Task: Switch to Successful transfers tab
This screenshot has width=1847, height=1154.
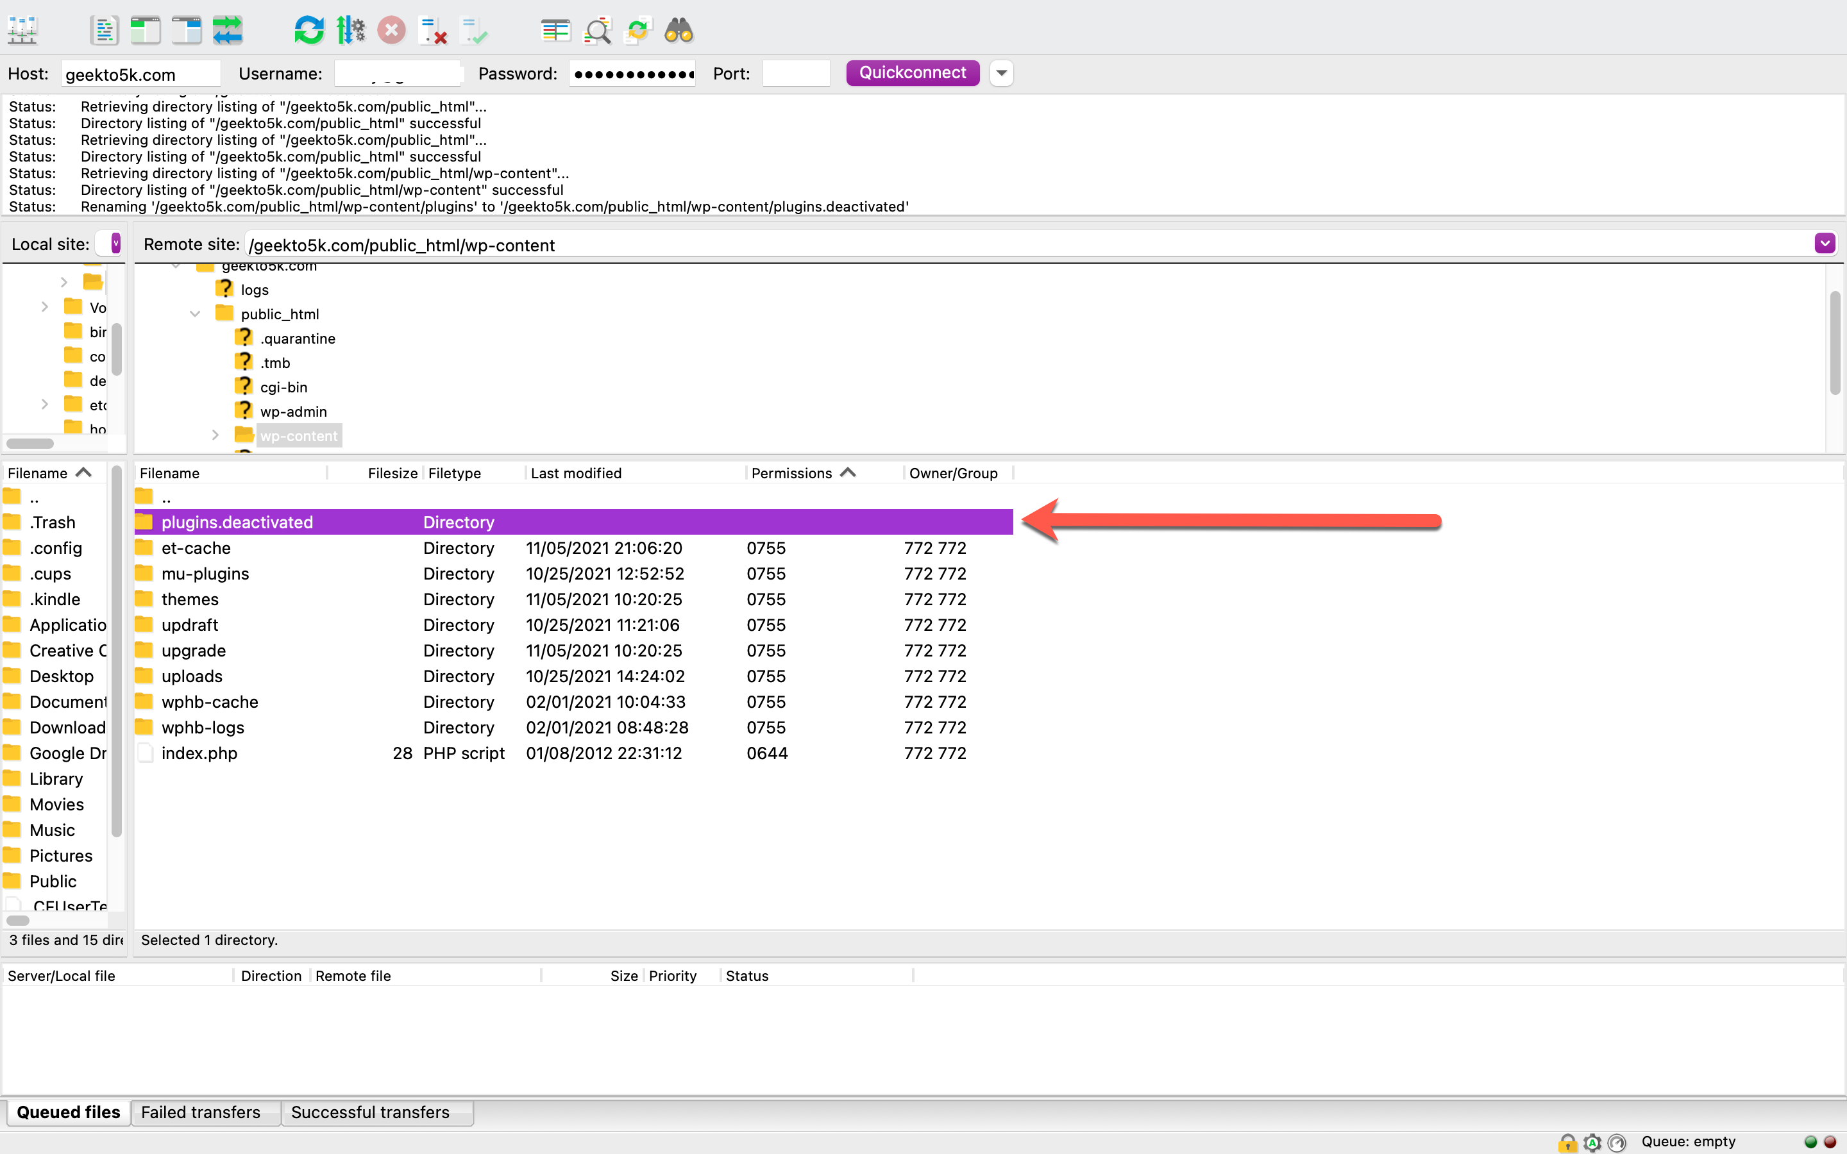Action: pyautogui.click(x=370, y=1112)
